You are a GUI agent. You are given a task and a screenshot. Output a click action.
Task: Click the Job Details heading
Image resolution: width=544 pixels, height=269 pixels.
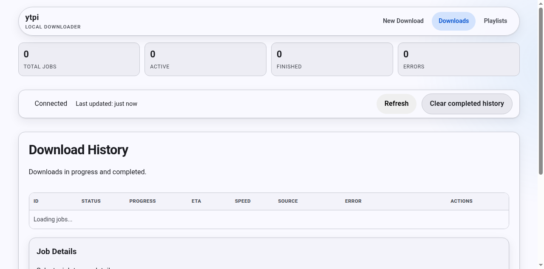pyautogui.click(x=57, y=252)
